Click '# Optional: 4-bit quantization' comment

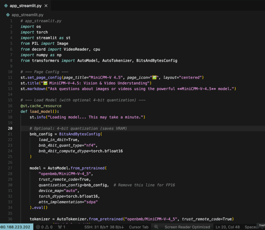78,128
